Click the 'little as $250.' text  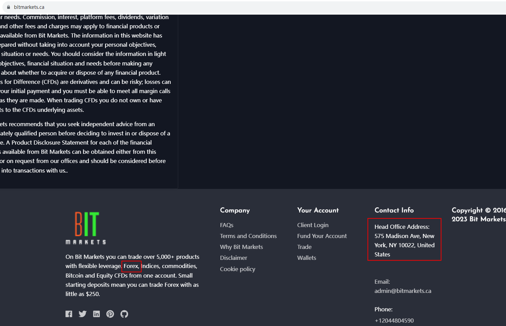pos(83,294)
